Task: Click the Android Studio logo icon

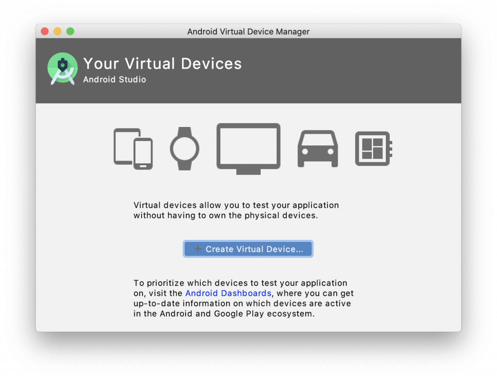Action: [63, 69]
